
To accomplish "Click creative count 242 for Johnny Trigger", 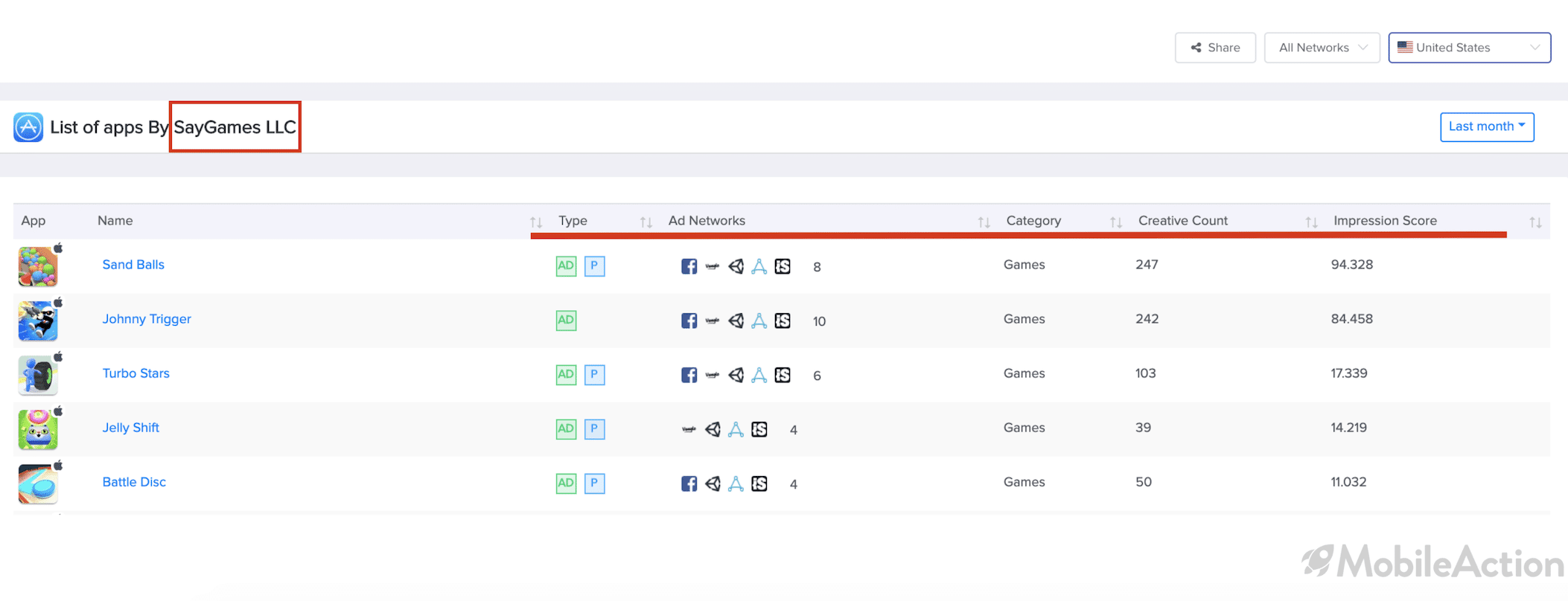I will (1147, 319).
